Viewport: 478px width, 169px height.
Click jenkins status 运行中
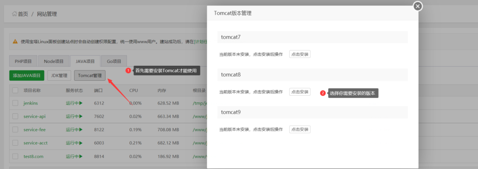pyautogui.click(x=72, y=103)
